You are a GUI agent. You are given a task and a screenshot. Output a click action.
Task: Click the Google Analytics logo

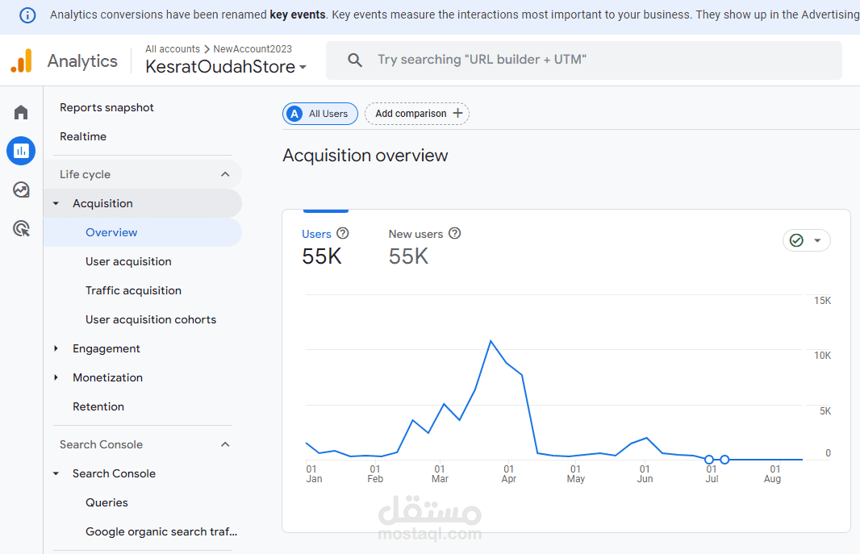pos(22,60)
